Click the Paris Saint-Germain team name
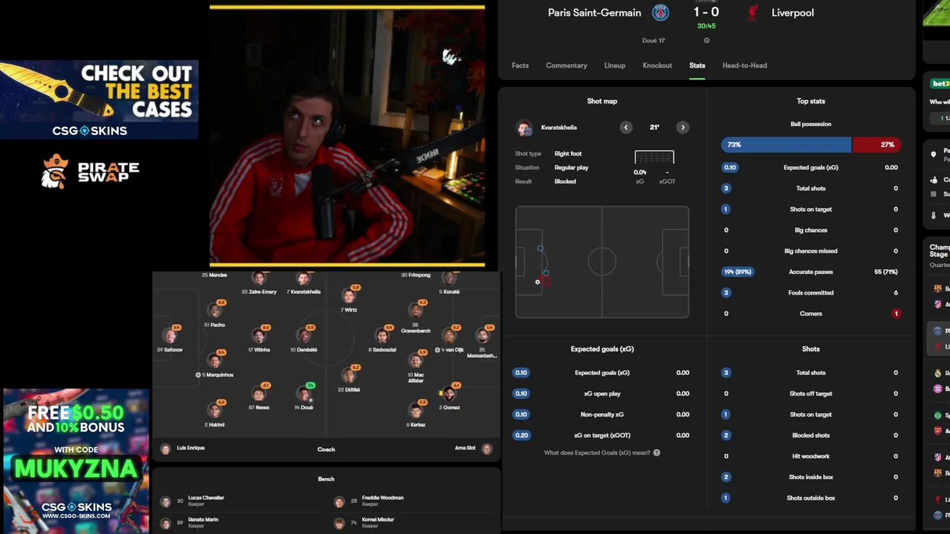This screenshot has height=534, width=950. click(594, 13)
